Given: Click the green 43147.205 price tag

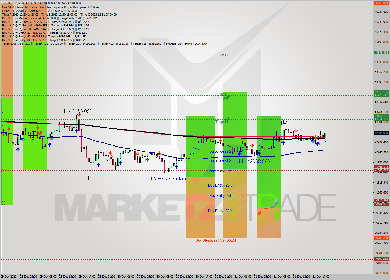Looking at the screenshot, I should tap(381, 116).
